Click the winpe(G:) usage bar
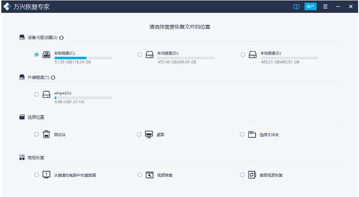The height and width of the screenshot is (197, 359). point(83,98)
